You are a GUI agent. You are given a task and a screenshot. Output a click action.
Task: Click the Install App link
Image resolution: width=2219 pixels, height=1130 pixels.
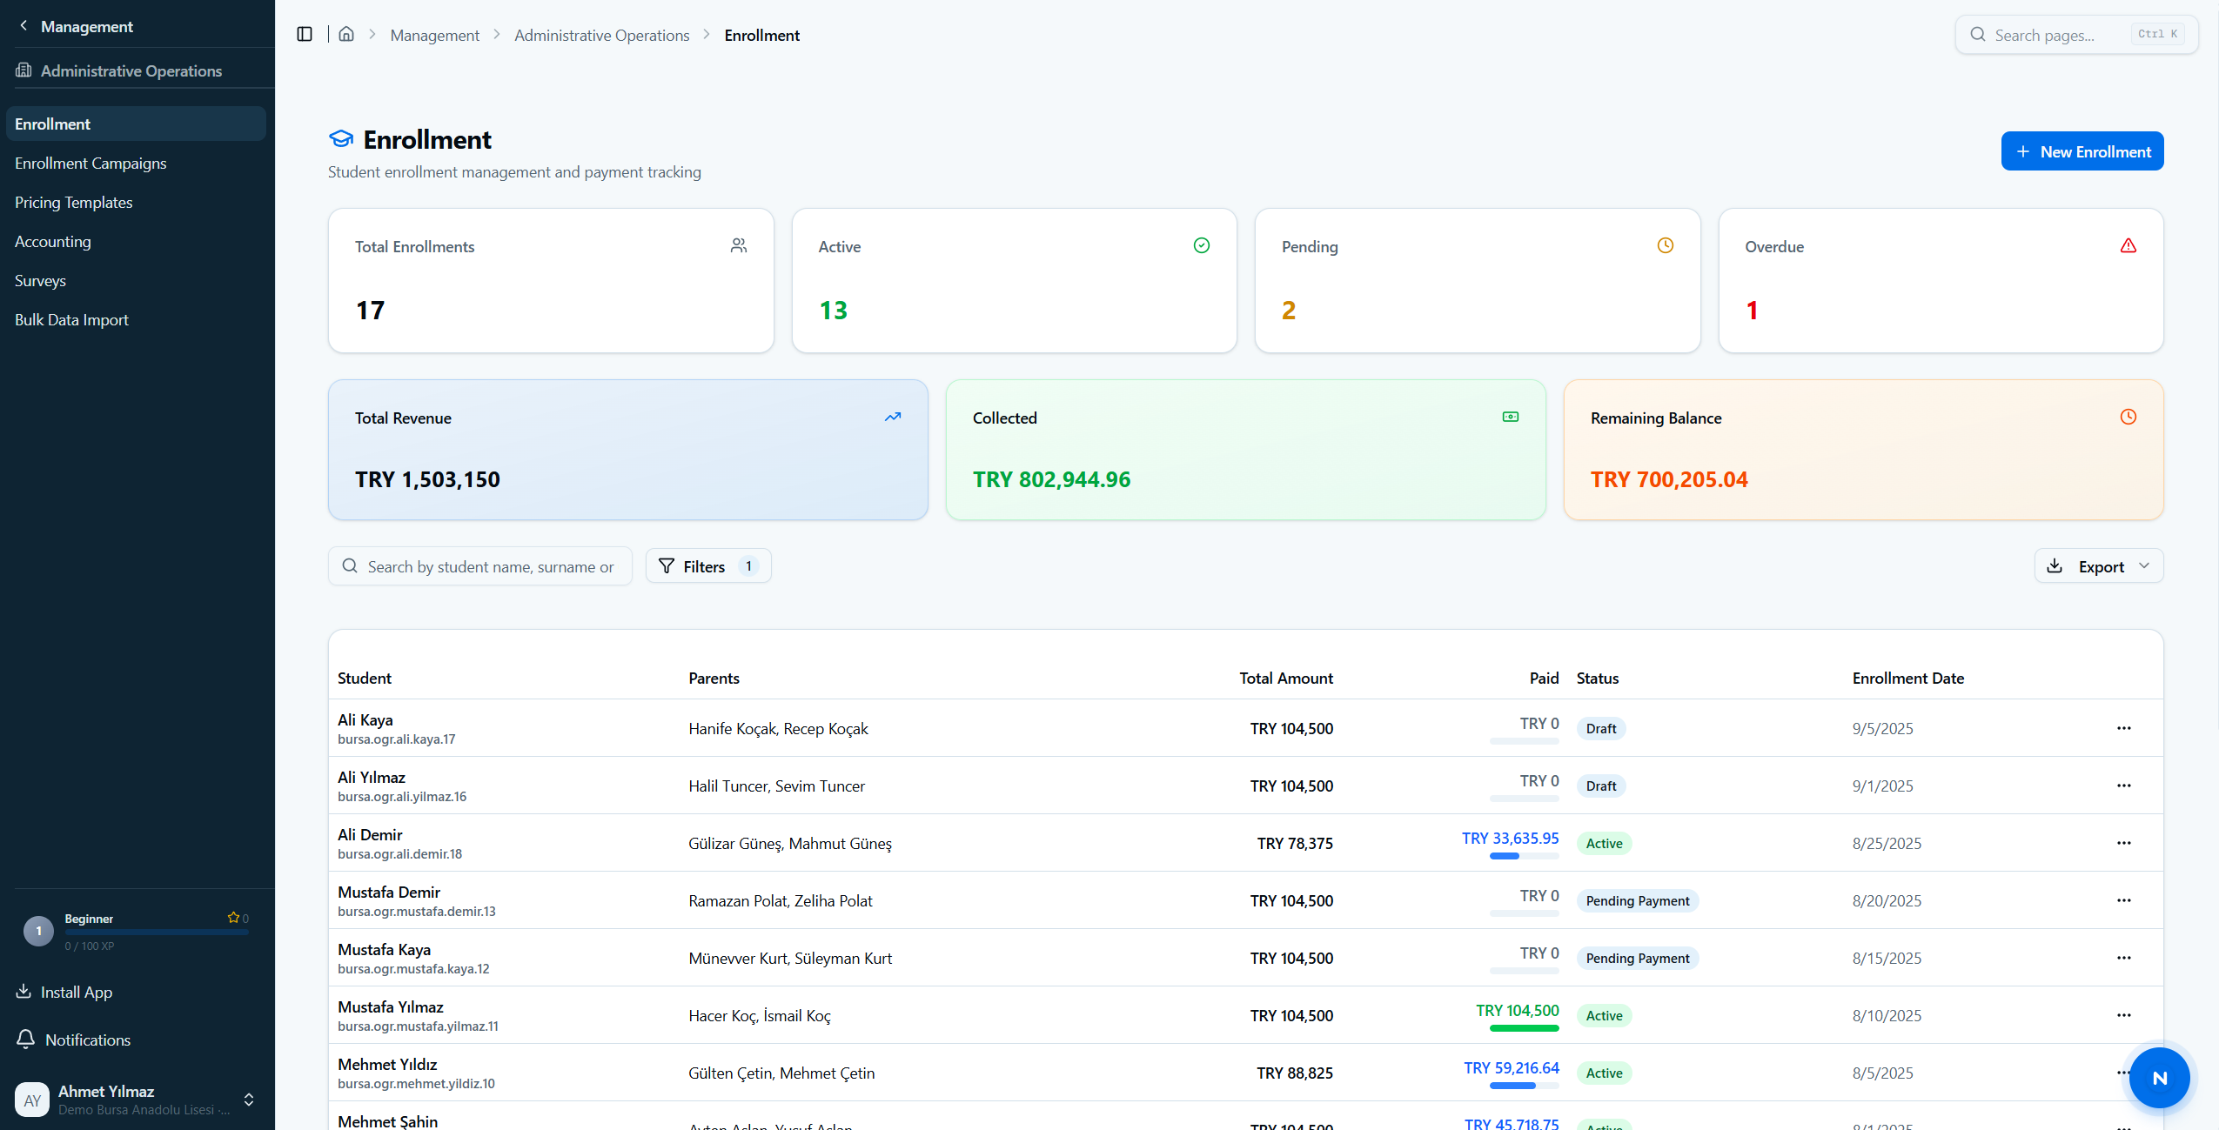tap(77, 992)
